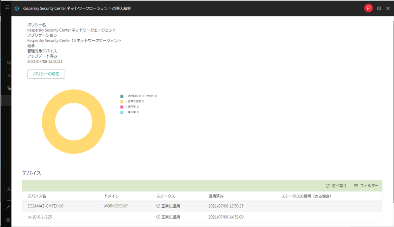Screen dimensions: 394x227
Task: Click the status check icon for EC2AMAZ-CM7EHU0
Action: click(158, 206)
